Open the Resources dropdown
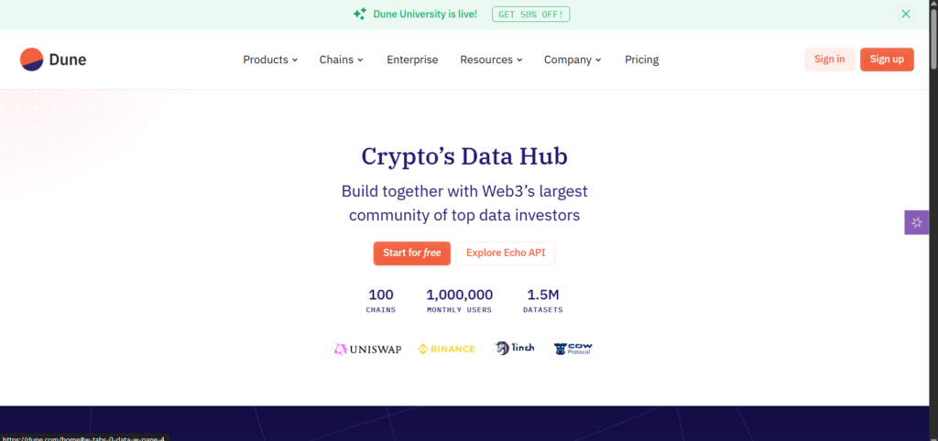This screenshot has height=441, width=938. pos(491,59)
